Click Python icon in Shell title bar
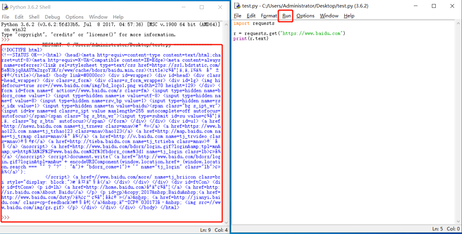 coord(5,7)
